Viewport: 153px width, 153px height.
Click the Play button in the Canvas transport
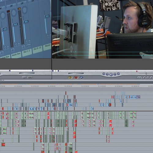click(111, 75)
